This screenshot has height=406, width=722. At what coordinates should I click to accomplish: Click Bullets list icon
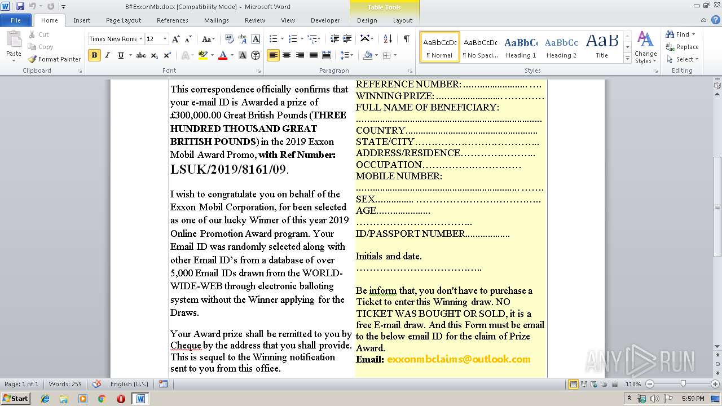tap(273, 39)
